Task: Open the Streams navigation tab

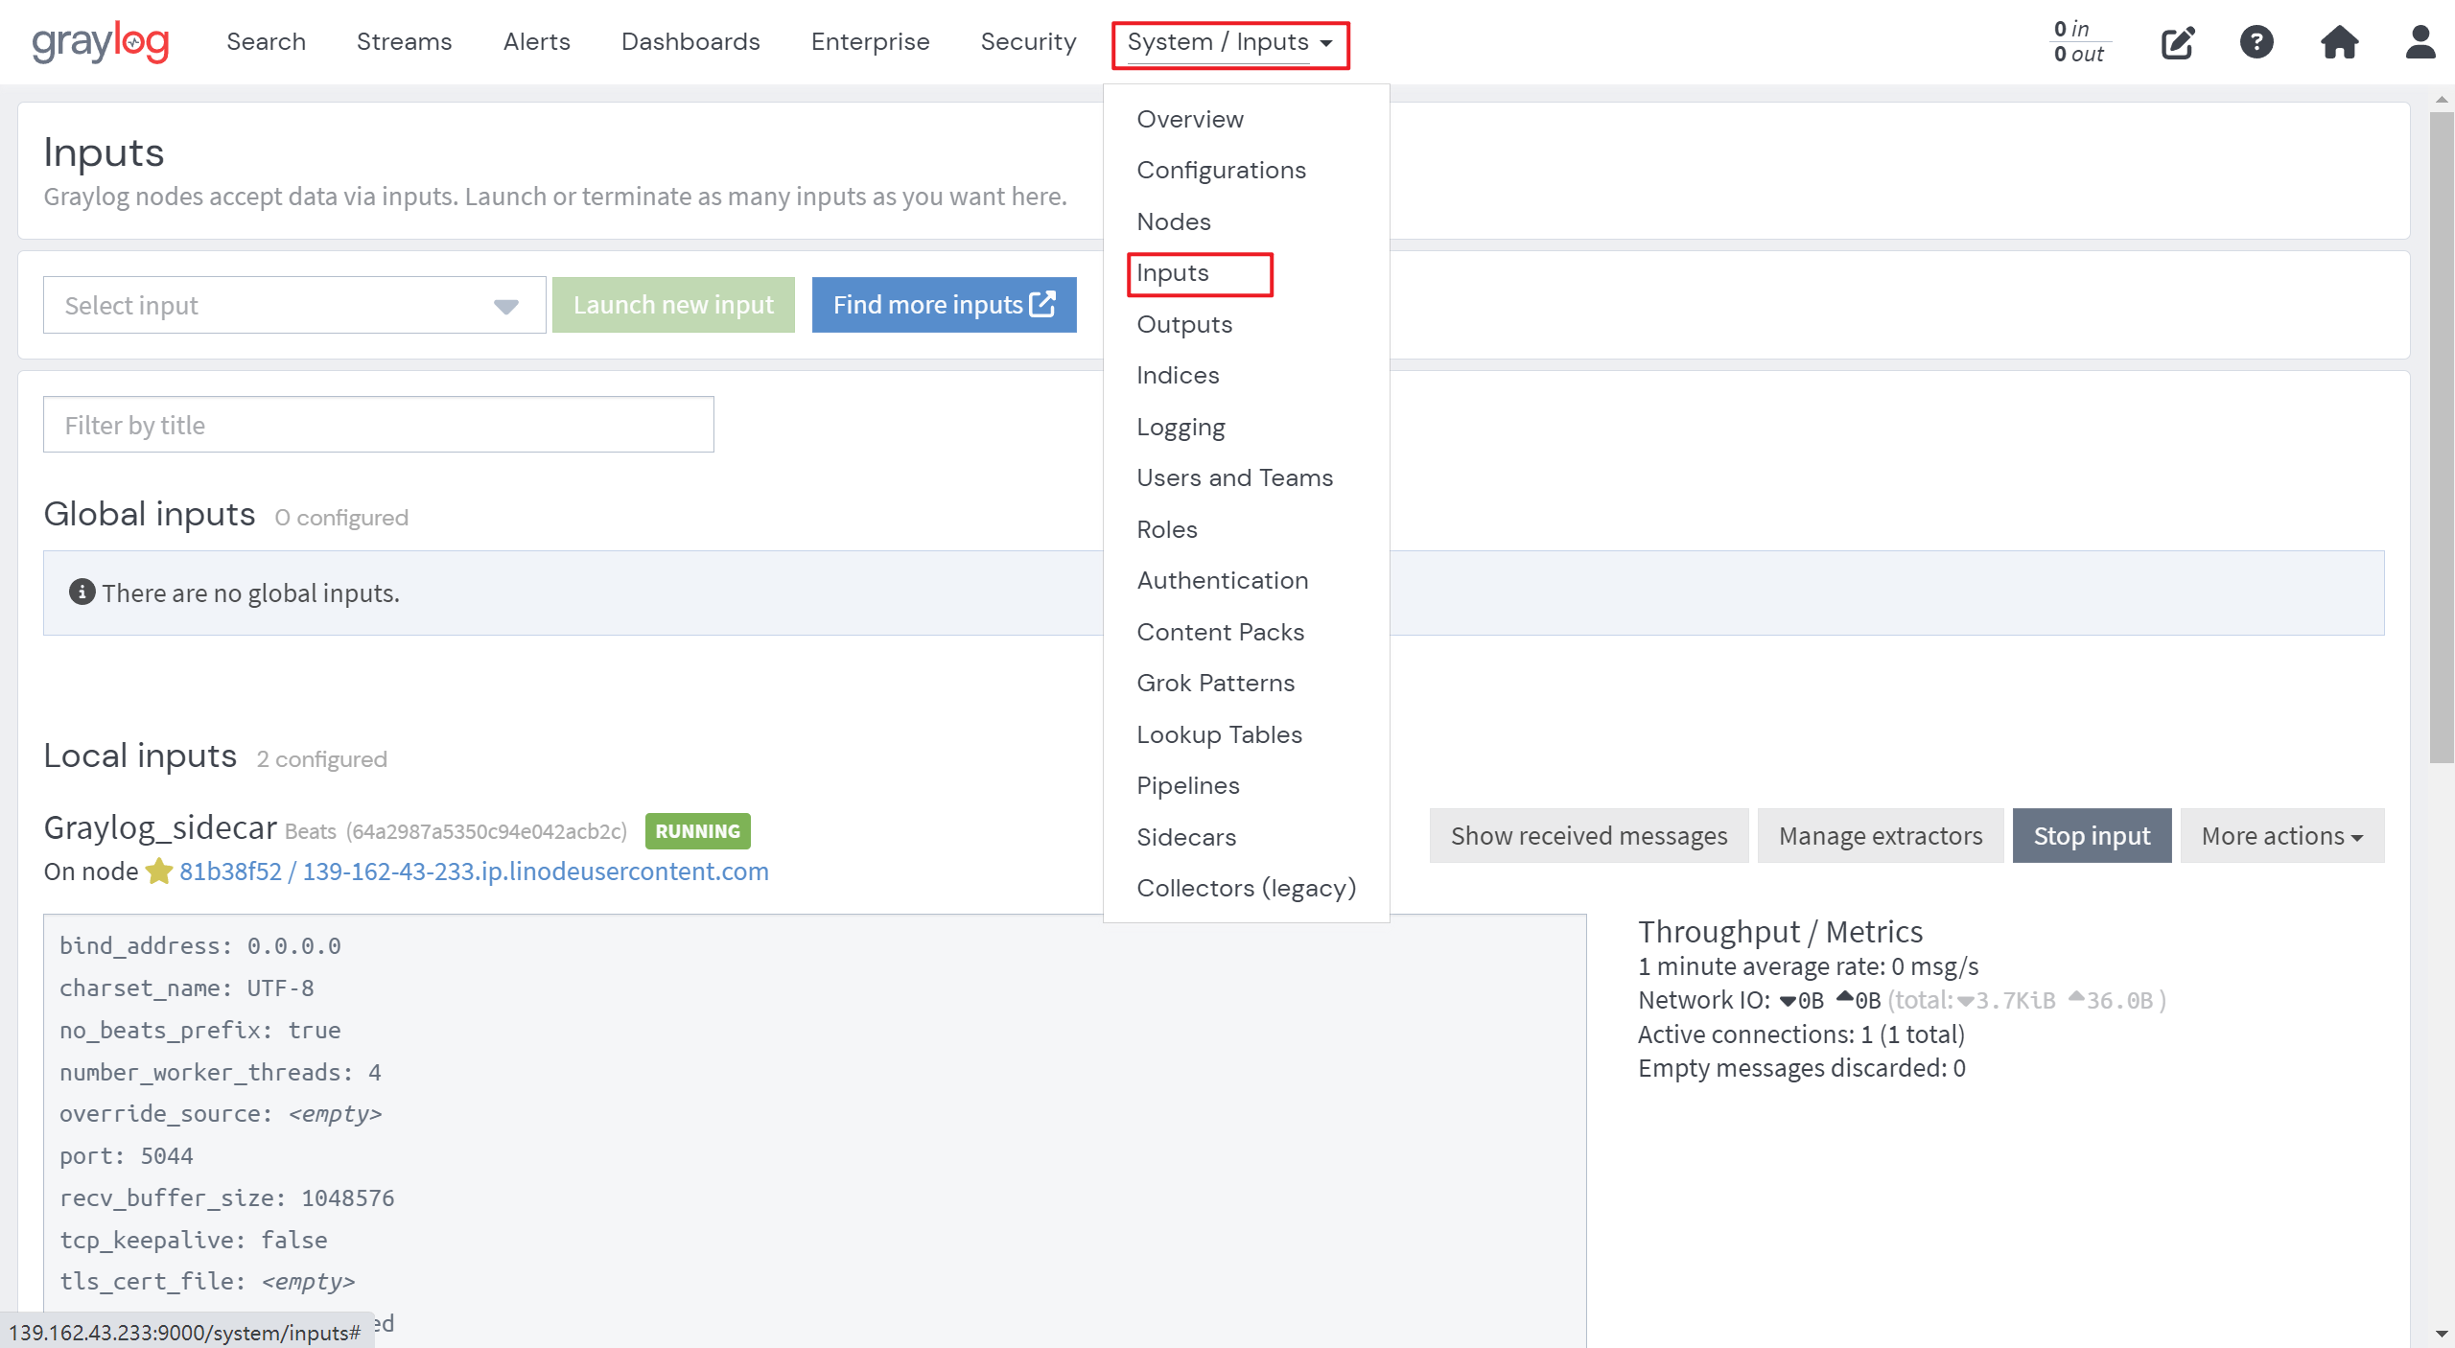Action: pos(404,42)
